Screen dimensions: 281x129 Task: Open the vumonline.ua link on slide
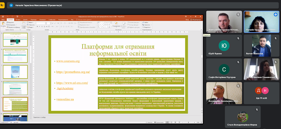65,99
